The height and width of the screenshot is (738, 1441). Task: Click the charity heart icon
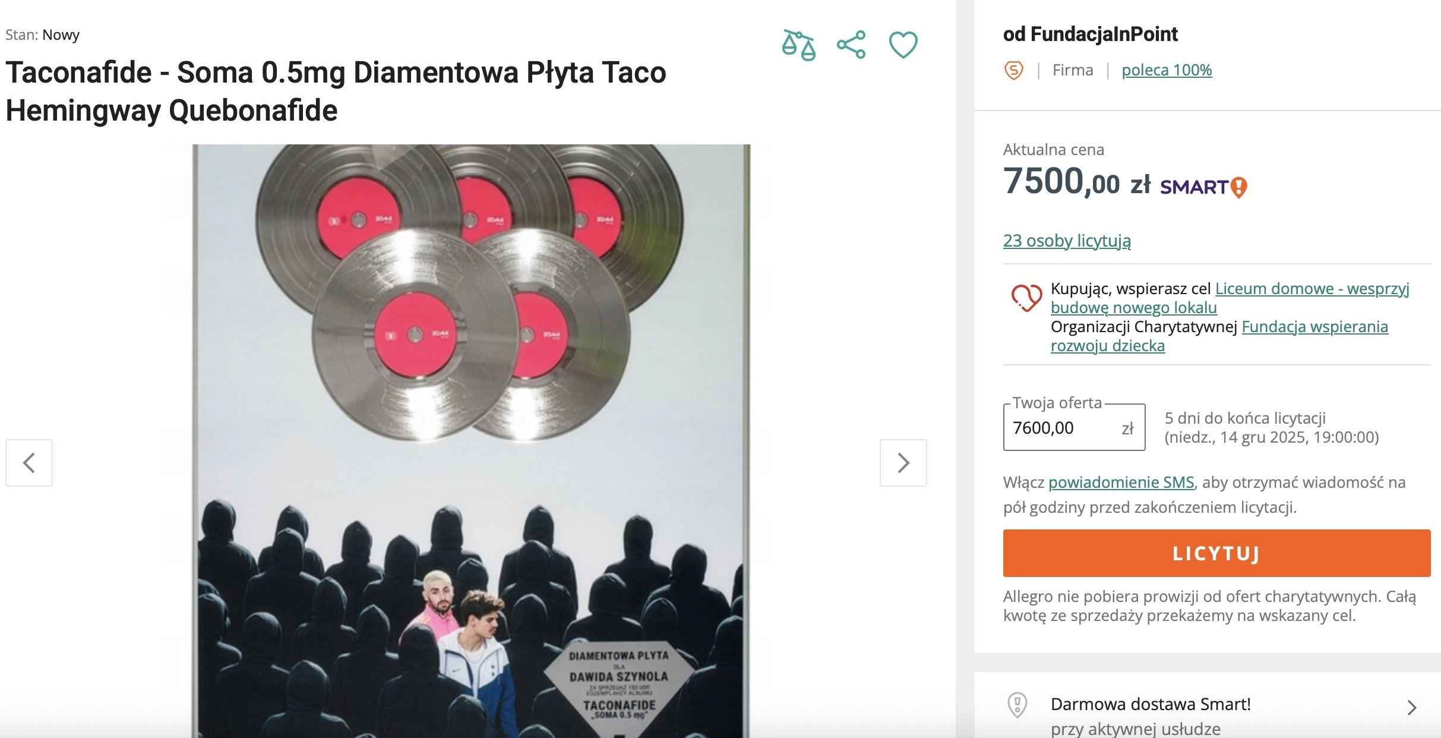click(1026, 297)
